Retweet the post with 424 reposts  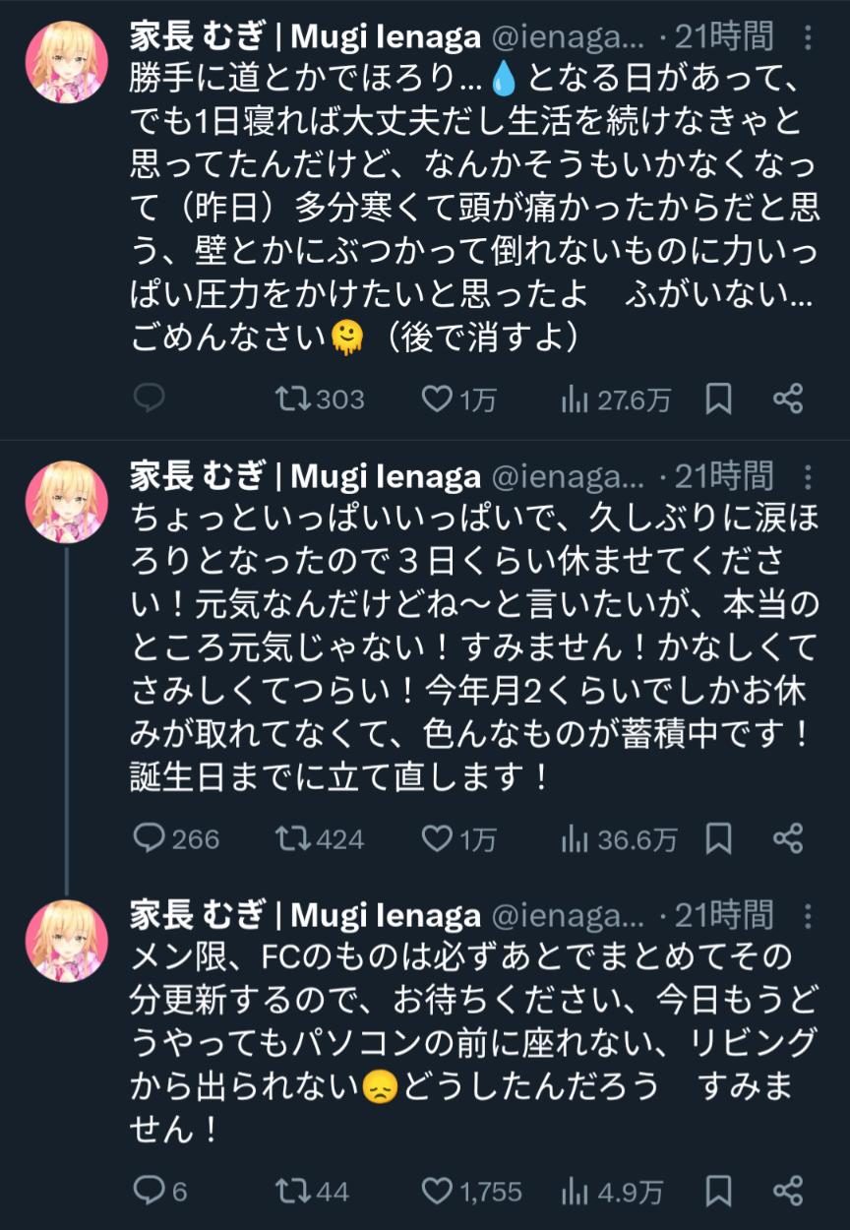click(290, 838)
